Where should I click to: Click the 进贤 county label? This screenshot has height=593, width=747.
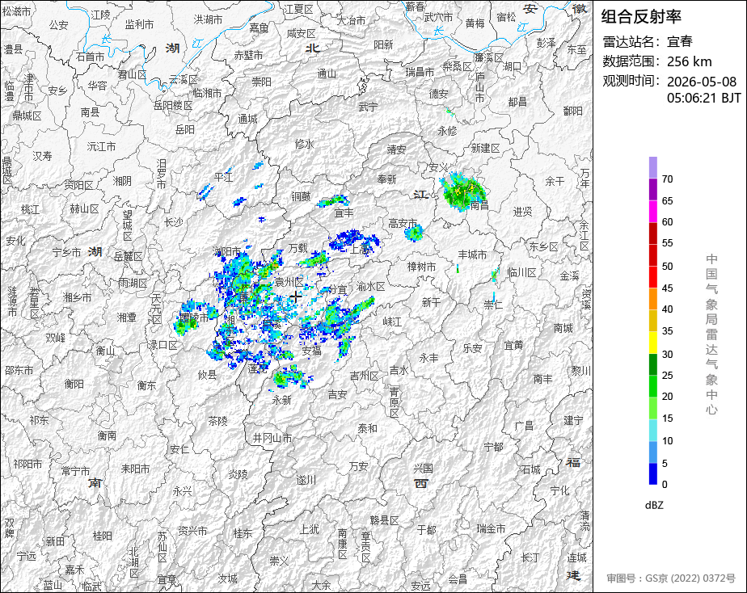[x=522, y=212]
